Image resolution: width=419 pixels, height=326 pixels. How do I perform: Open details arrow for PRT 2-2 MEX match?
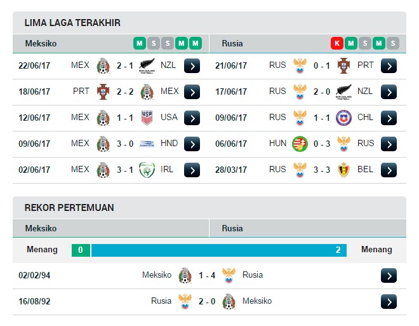[192, 92]
